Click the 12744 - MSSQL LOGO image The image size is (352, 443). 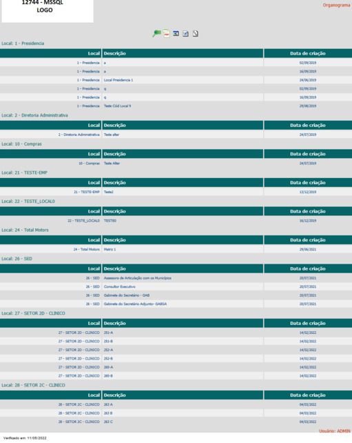[48, 11]
